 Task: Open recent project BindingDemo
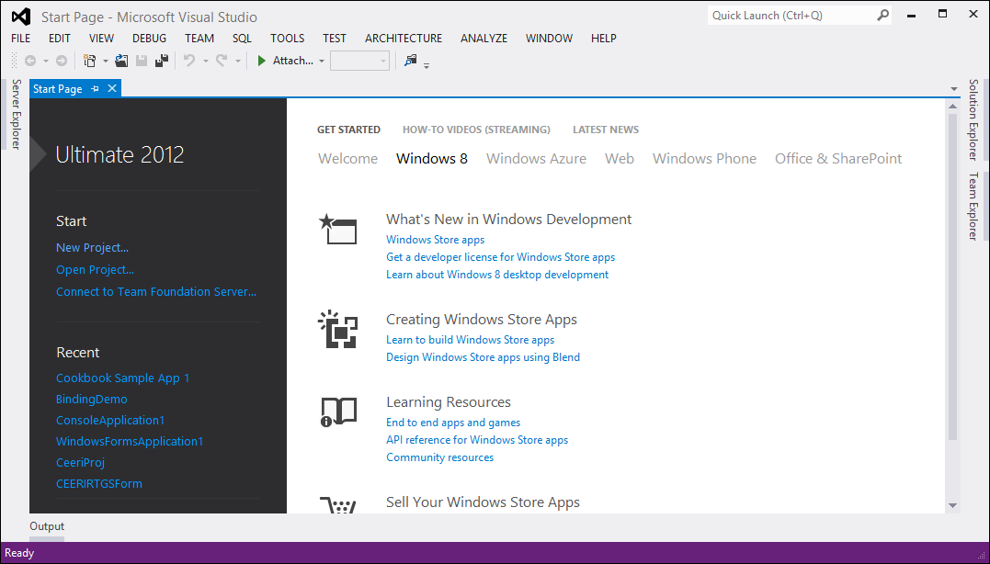click(x=92, y=399)
